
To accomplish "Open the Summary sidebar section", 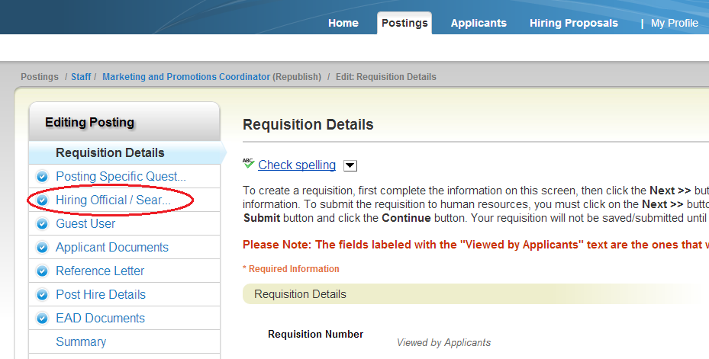I will 81,342.
